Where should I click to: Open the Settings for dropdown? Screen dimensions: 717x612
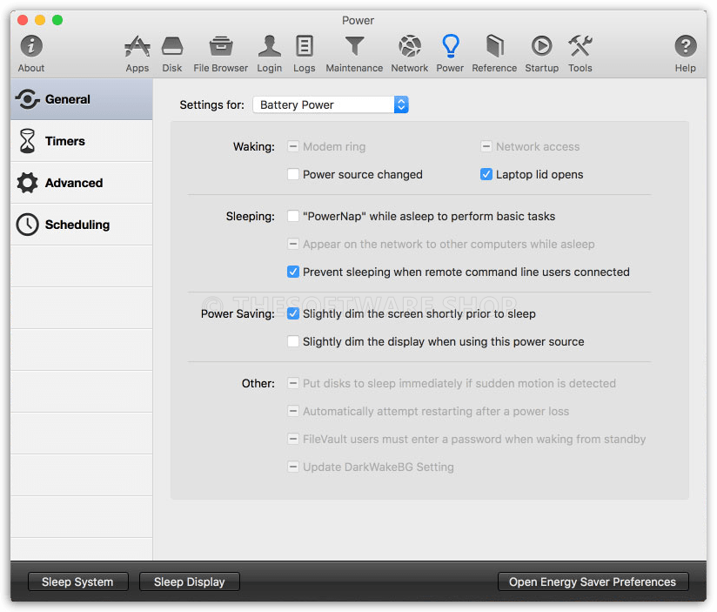click(331, 104)
